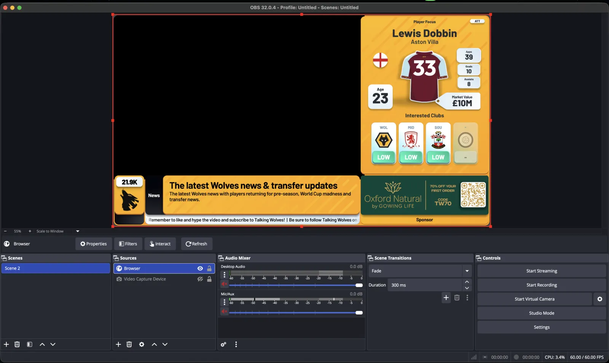
Task: Open Filters for the Browser source
Action: tap(128, 244)
